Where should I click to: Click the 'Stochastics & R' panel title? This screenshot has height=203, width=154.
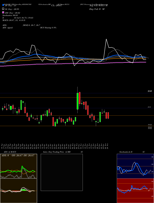[x=126, y=152]
